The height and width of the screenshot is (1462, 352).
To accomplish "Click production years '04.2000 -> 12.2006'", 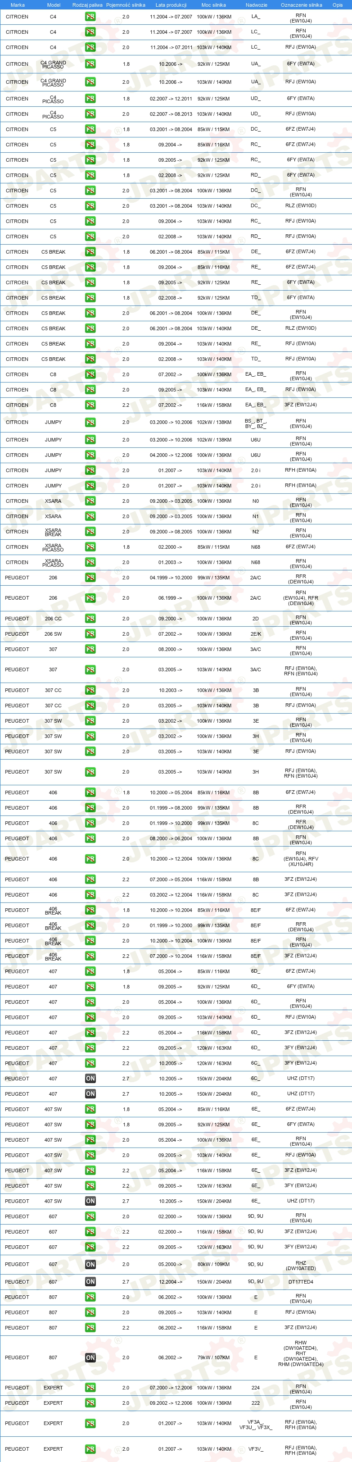I will tap(171, 455).
